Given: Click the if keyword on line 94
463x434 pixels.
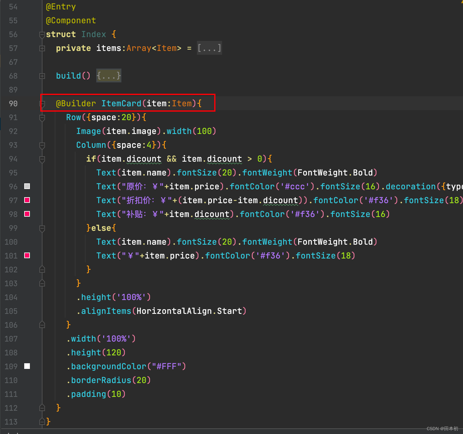Looking at the screenshot, I should point(91,159).
